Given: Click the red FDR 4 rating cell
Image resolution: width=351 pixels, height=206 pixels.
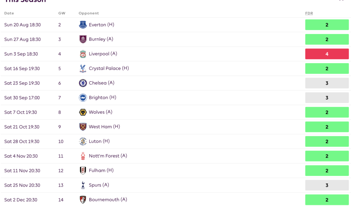Looking at the screenshot, I should click(327, 54).
